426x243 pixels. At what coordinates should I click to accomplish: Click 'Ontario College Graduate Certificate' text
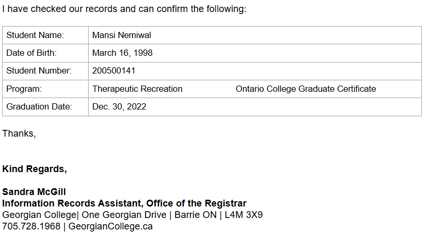click(x=306, y=89)
